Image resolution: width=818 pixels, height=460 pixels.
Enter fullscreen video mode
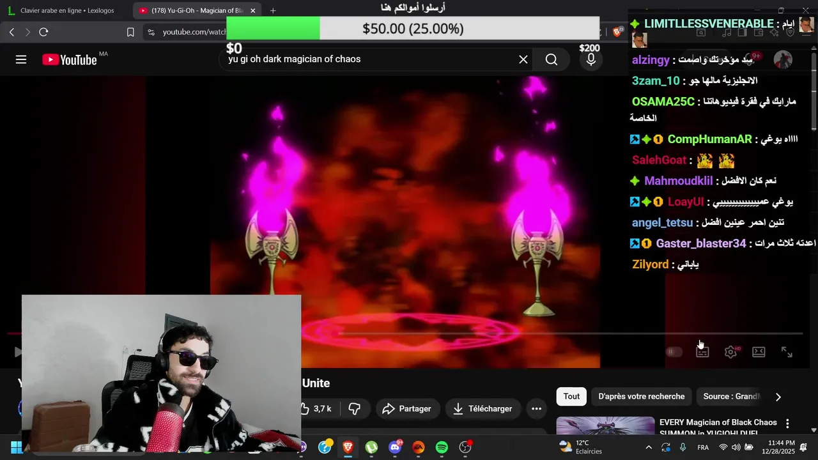tap(787, 352)
